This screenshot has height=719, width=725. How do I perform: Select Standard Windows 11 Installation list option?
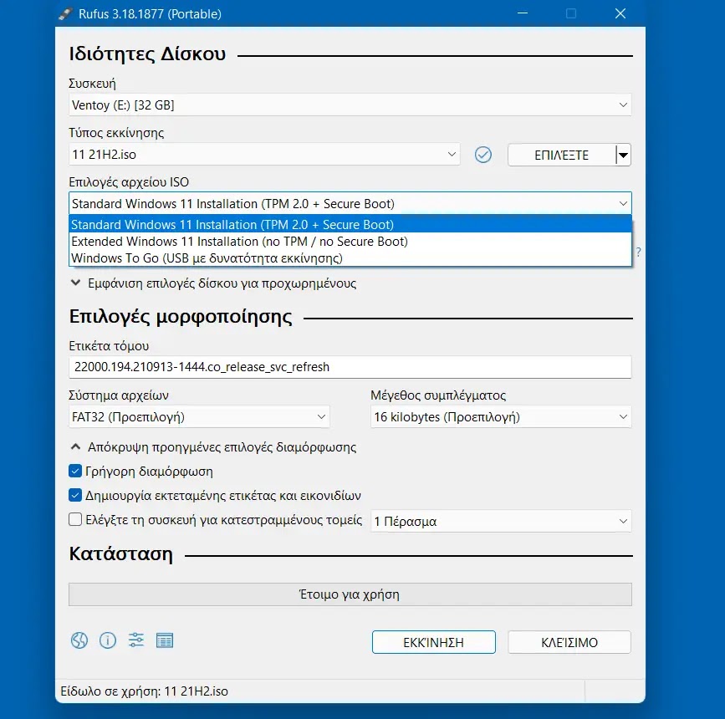(x=350, y=224)
